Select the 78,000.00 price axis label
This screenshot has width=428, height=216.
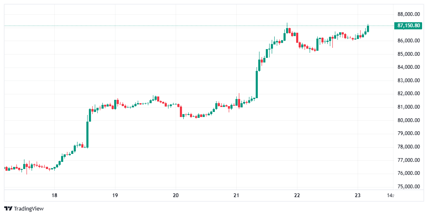pos(409,147)
